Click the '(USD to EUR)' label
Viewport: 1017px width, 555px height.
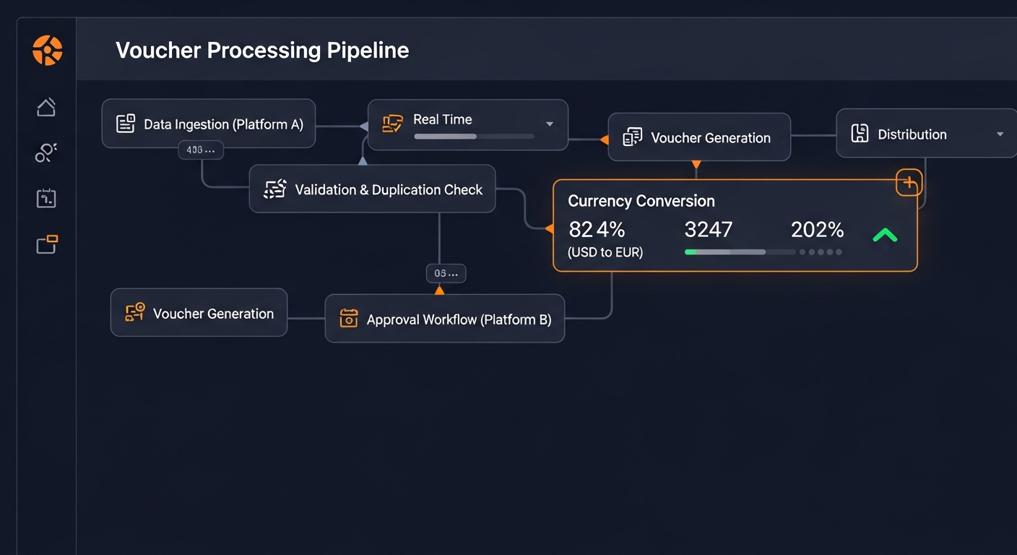605,252
